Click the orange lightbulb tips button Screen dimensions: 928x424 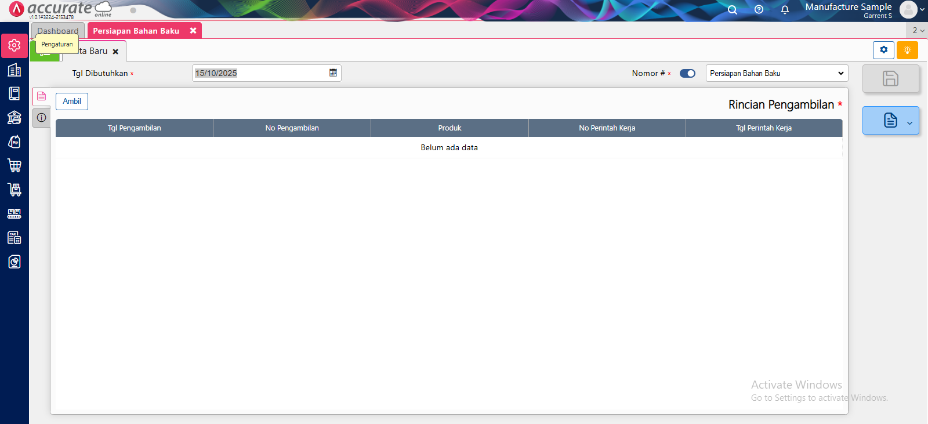tap(907, 50)
